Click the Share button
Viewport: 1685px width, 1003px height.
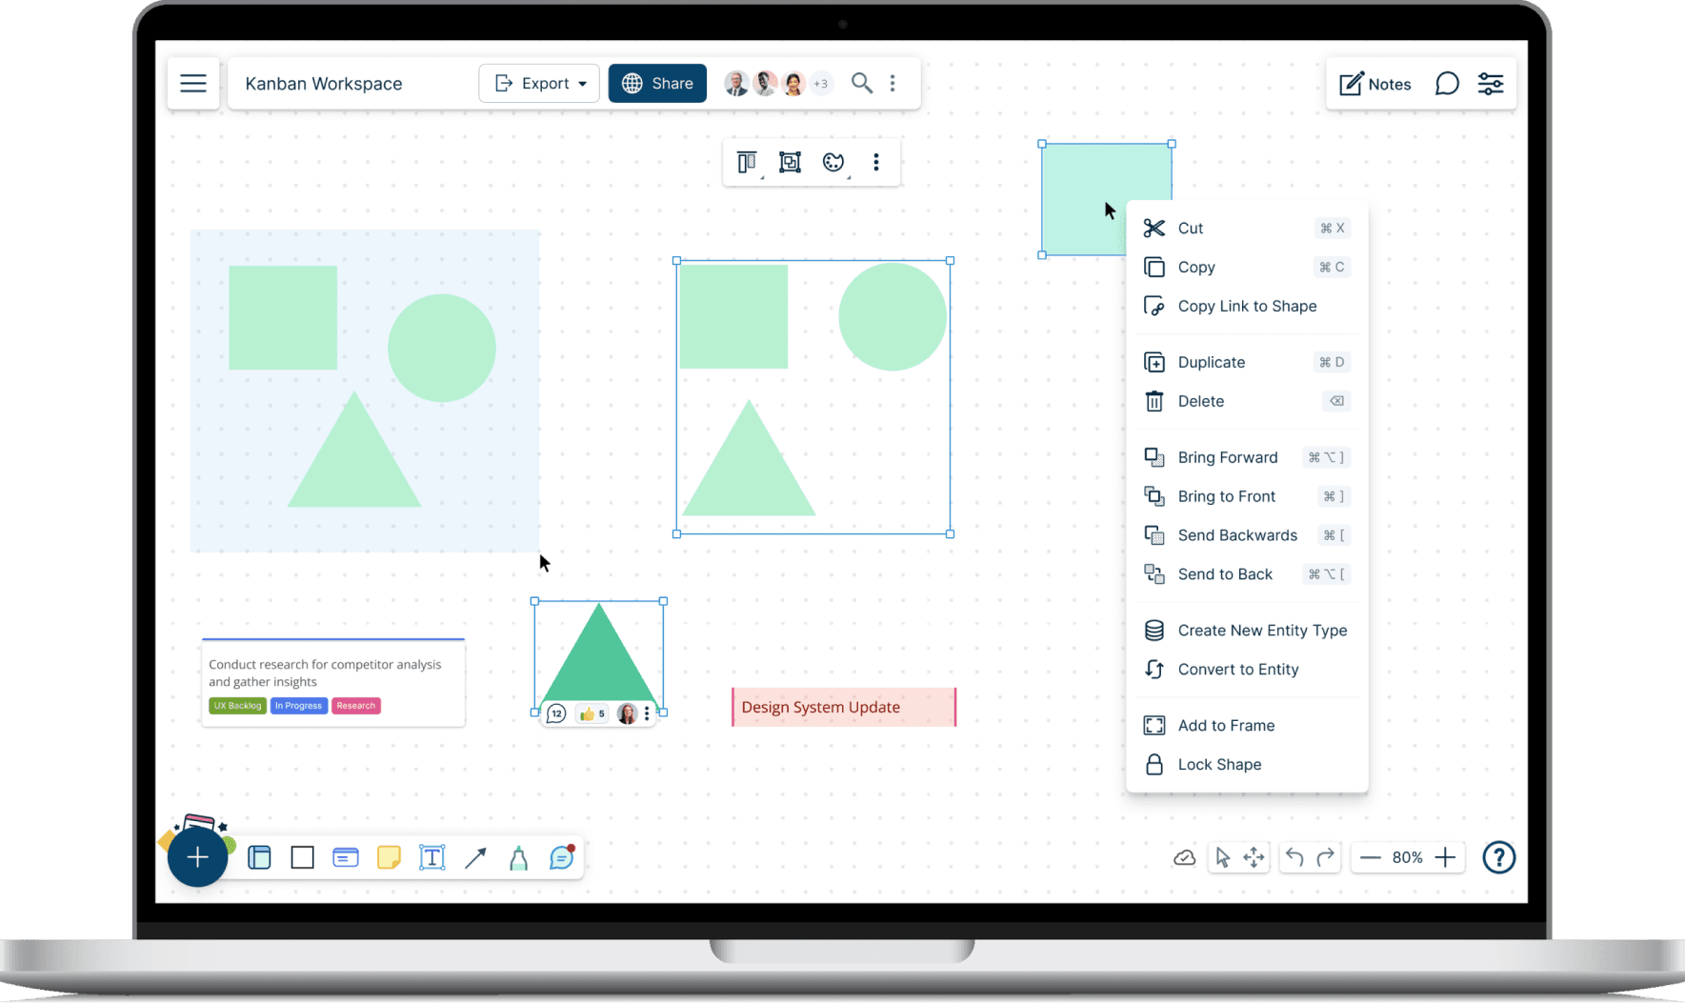(657, 84)
